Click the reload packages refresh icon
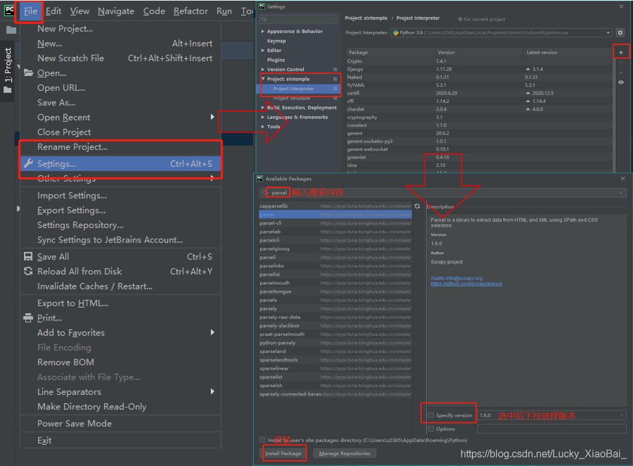This screenshot has width=633, height=466. (x=417, y=206)
